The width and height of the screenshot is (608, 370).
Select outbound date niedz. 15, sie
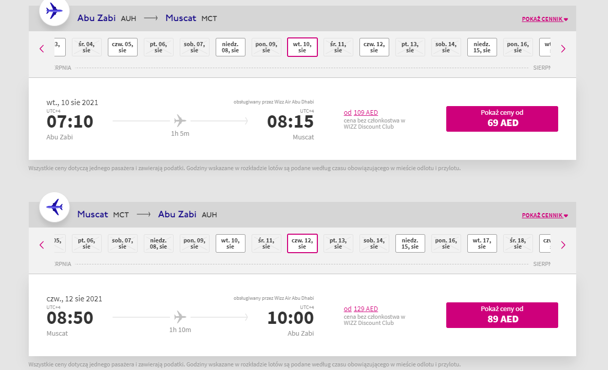[x=482, y=47]
